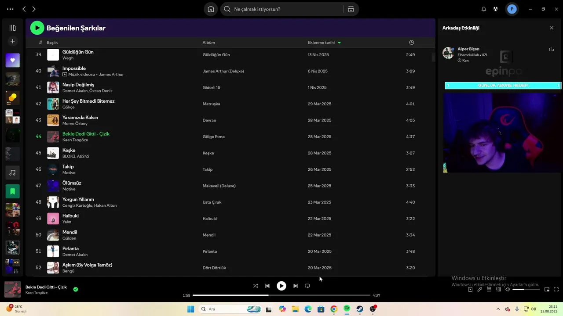The height and width of the screenshot is (316, 563).
Task: Click the song progress bar
Action: [x=281, y=295]
